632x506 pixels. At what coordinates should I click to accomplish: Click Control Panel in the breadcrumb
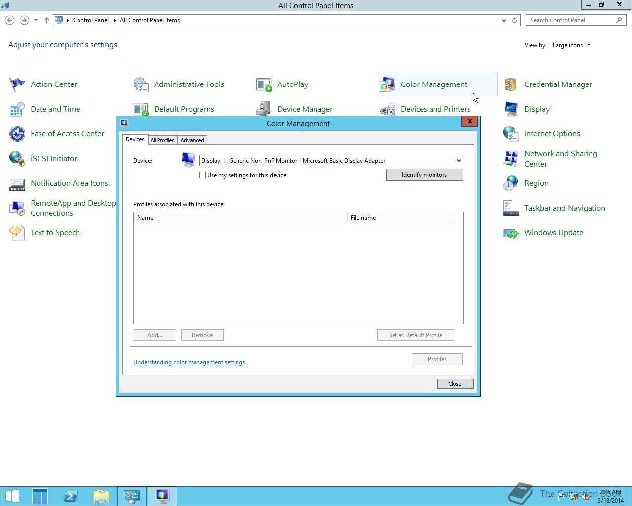pos(91,20)
